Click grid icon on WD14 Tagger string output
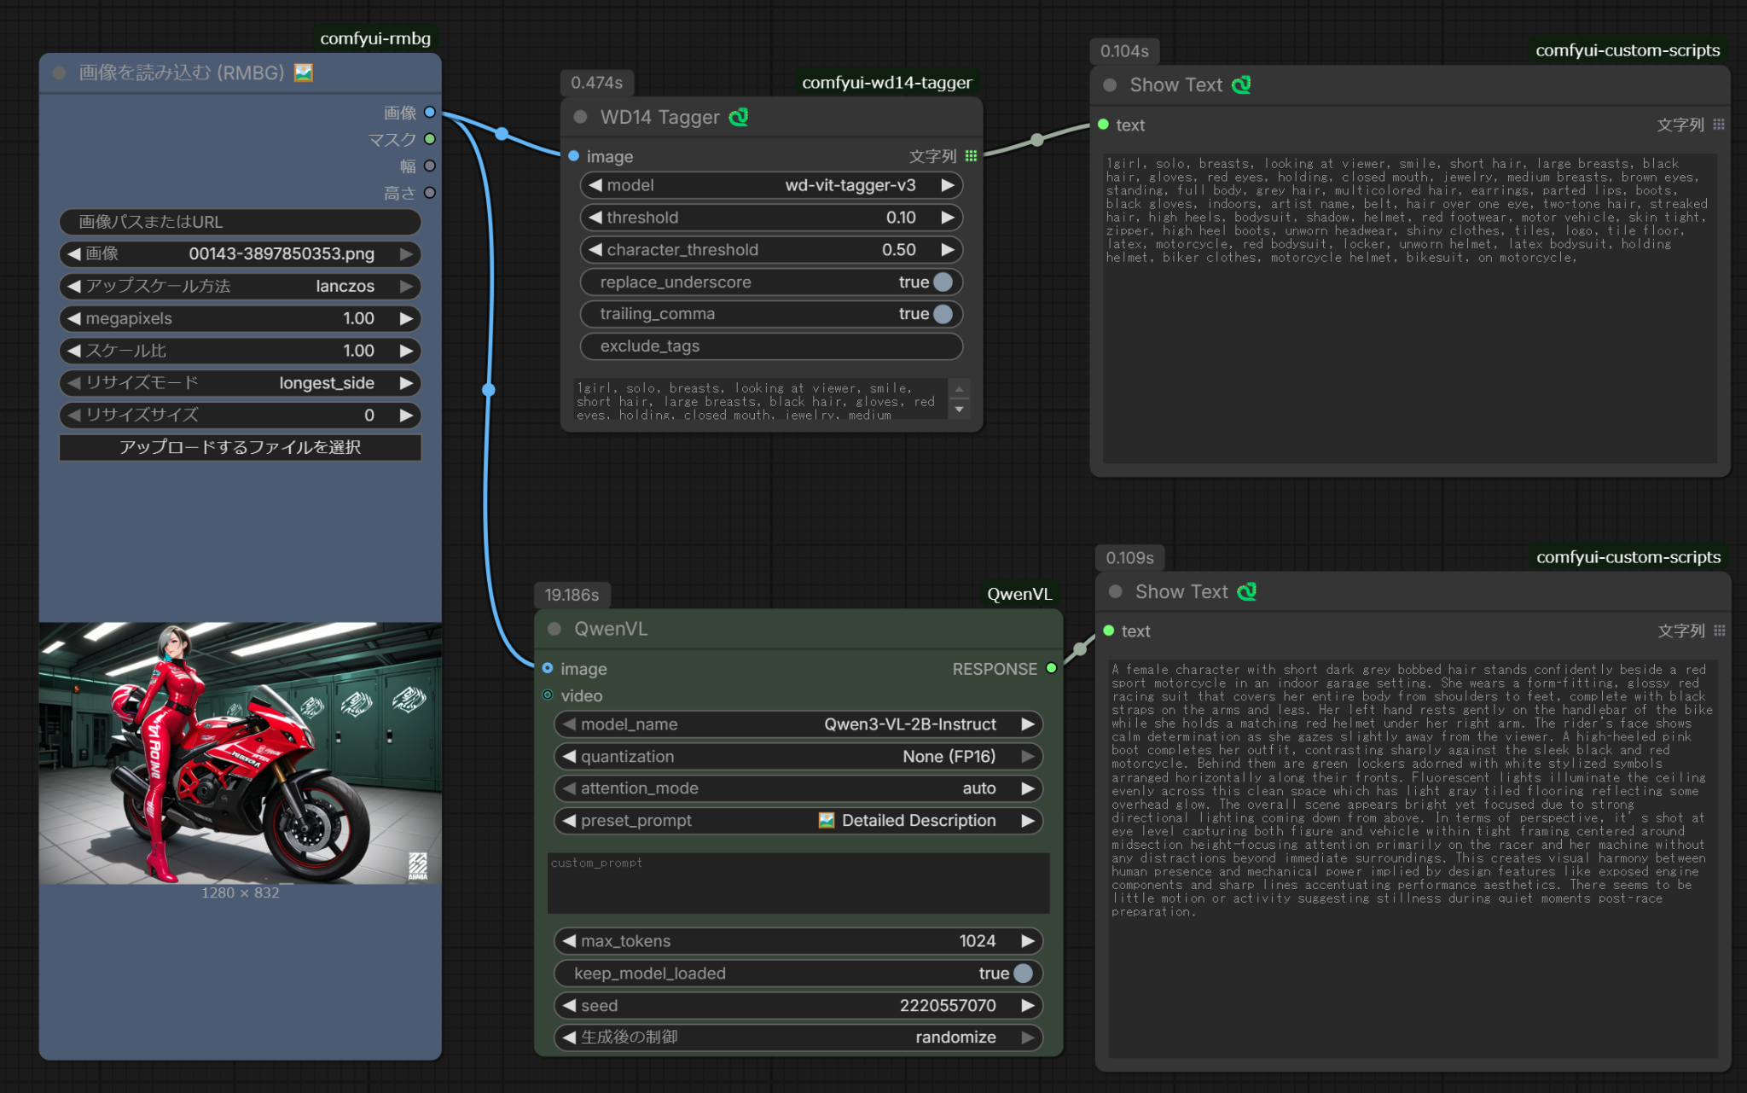This screenshot has width=1747, height=1093. click(971, 156)
